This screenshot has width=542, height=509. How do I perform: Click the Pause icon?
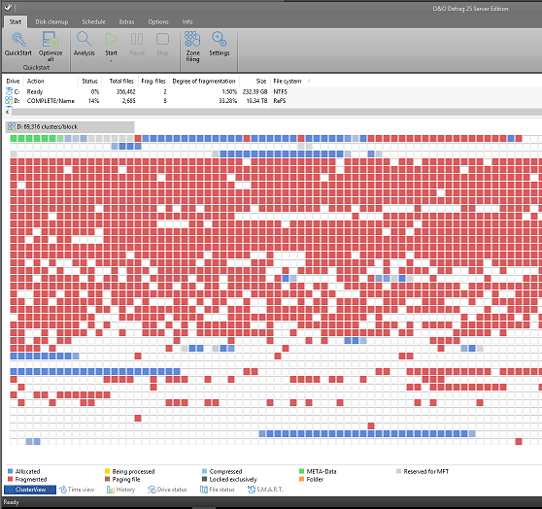point(137,39)
